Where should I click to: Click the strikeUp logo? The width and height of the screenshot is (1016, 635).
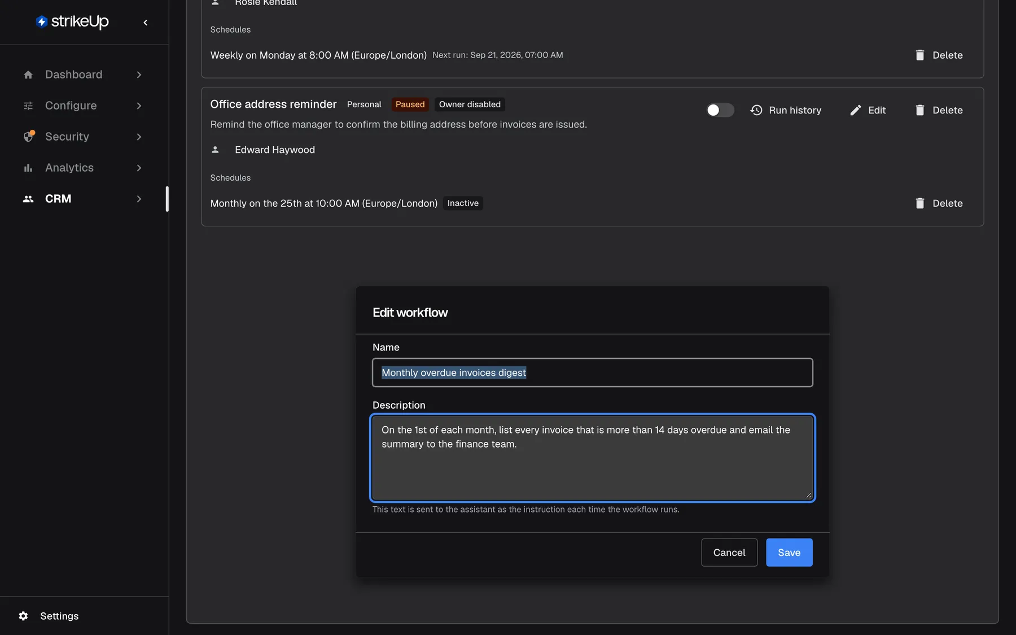[x=72, y=21]
